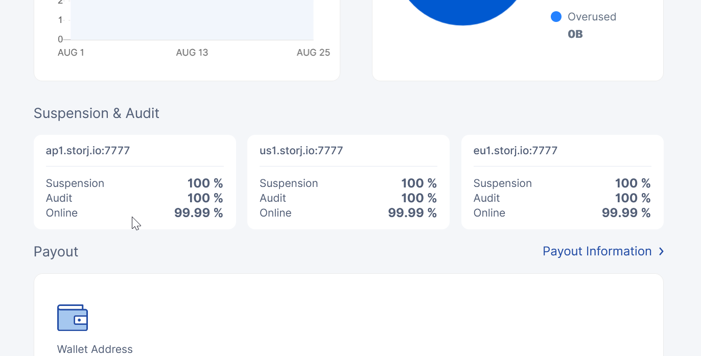Click the AUG 1 chart axis label
The height and width of the screenshot is (356, 701).
(71, 53)
